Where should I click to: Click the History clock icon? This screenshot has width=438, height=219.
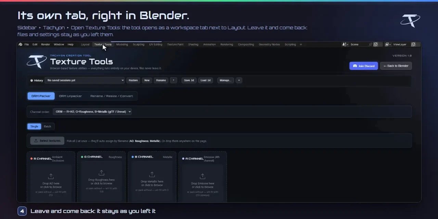tap(31, 80)
